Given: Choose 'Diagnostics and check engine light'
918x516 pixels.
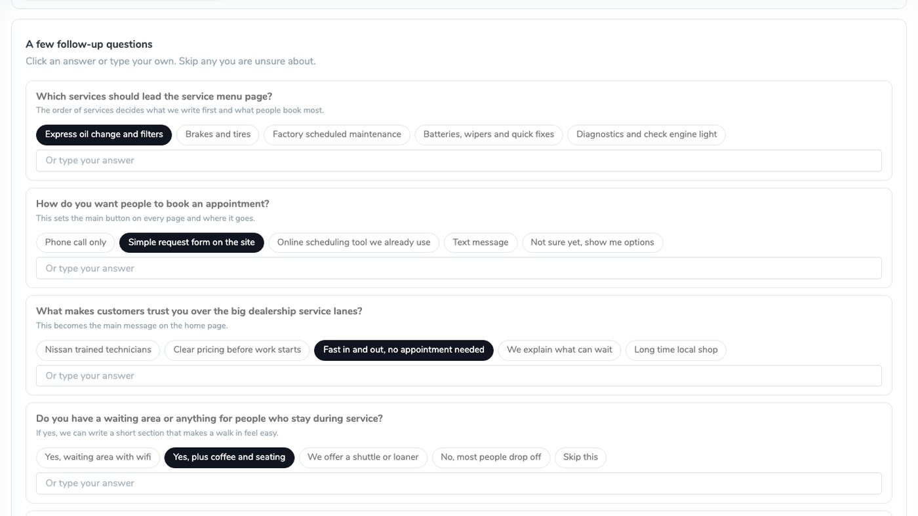Looking at the screenshot, I should (647, 135).
